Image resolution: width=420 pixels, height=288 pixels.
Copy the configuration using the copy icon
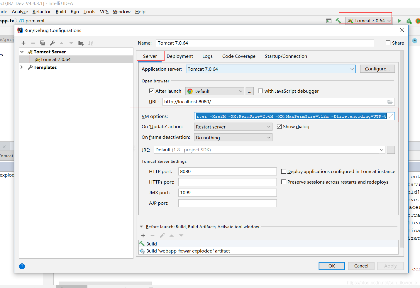pos(43,43)
